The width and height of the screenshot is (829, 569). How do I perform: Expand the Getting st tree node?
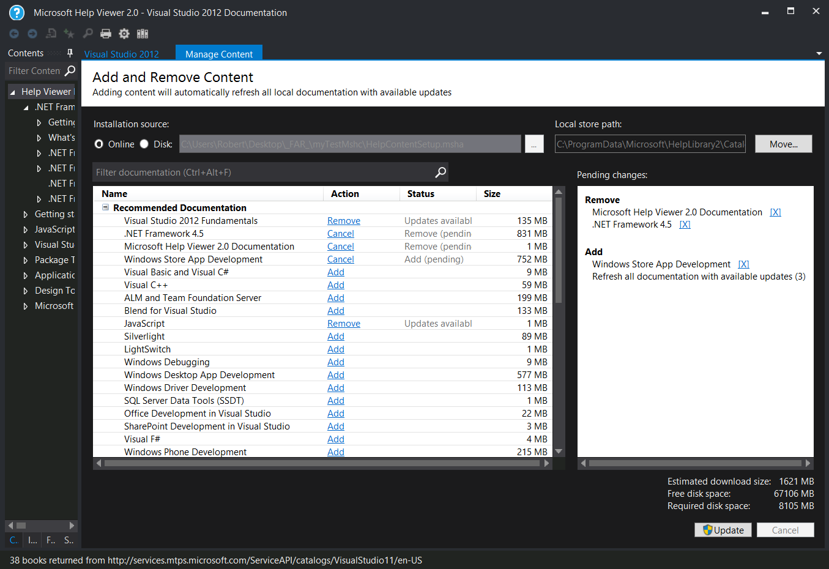pos(26,214)
